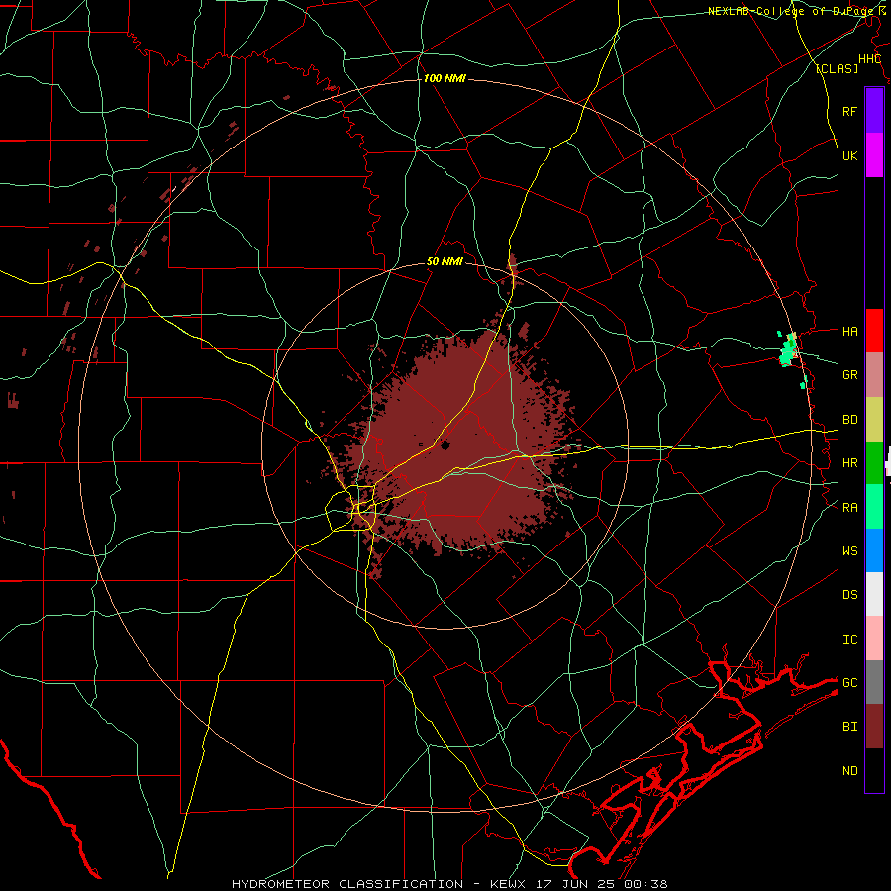
Task: Click the GC legend label
Action: [849, 682]
